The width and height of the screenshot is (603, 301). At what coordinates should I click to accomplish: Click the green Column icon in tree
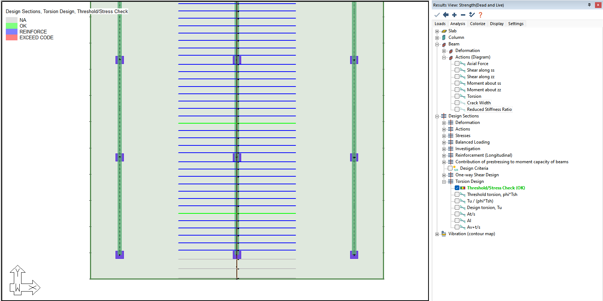pyautogui.click(x=444, y=37)
